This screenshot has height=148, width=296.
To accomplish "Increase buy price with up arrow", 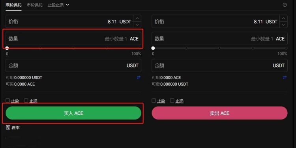I will [137, 18].
